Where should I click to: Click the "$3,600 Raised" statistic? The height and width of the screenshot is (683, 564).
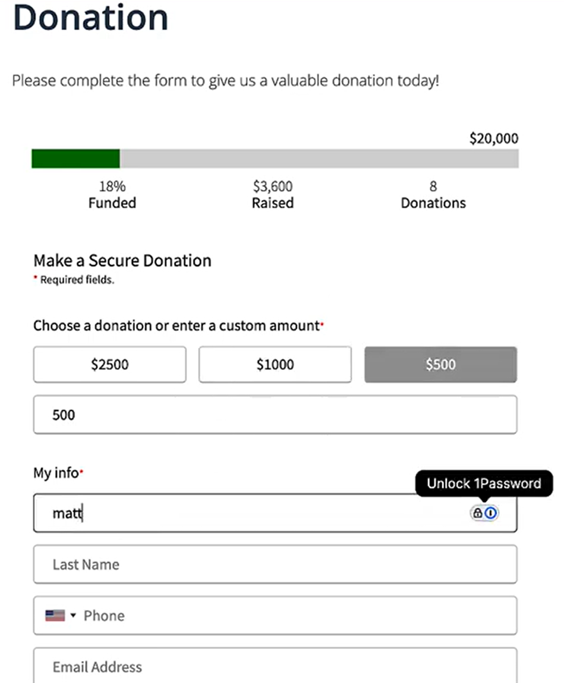273,195
